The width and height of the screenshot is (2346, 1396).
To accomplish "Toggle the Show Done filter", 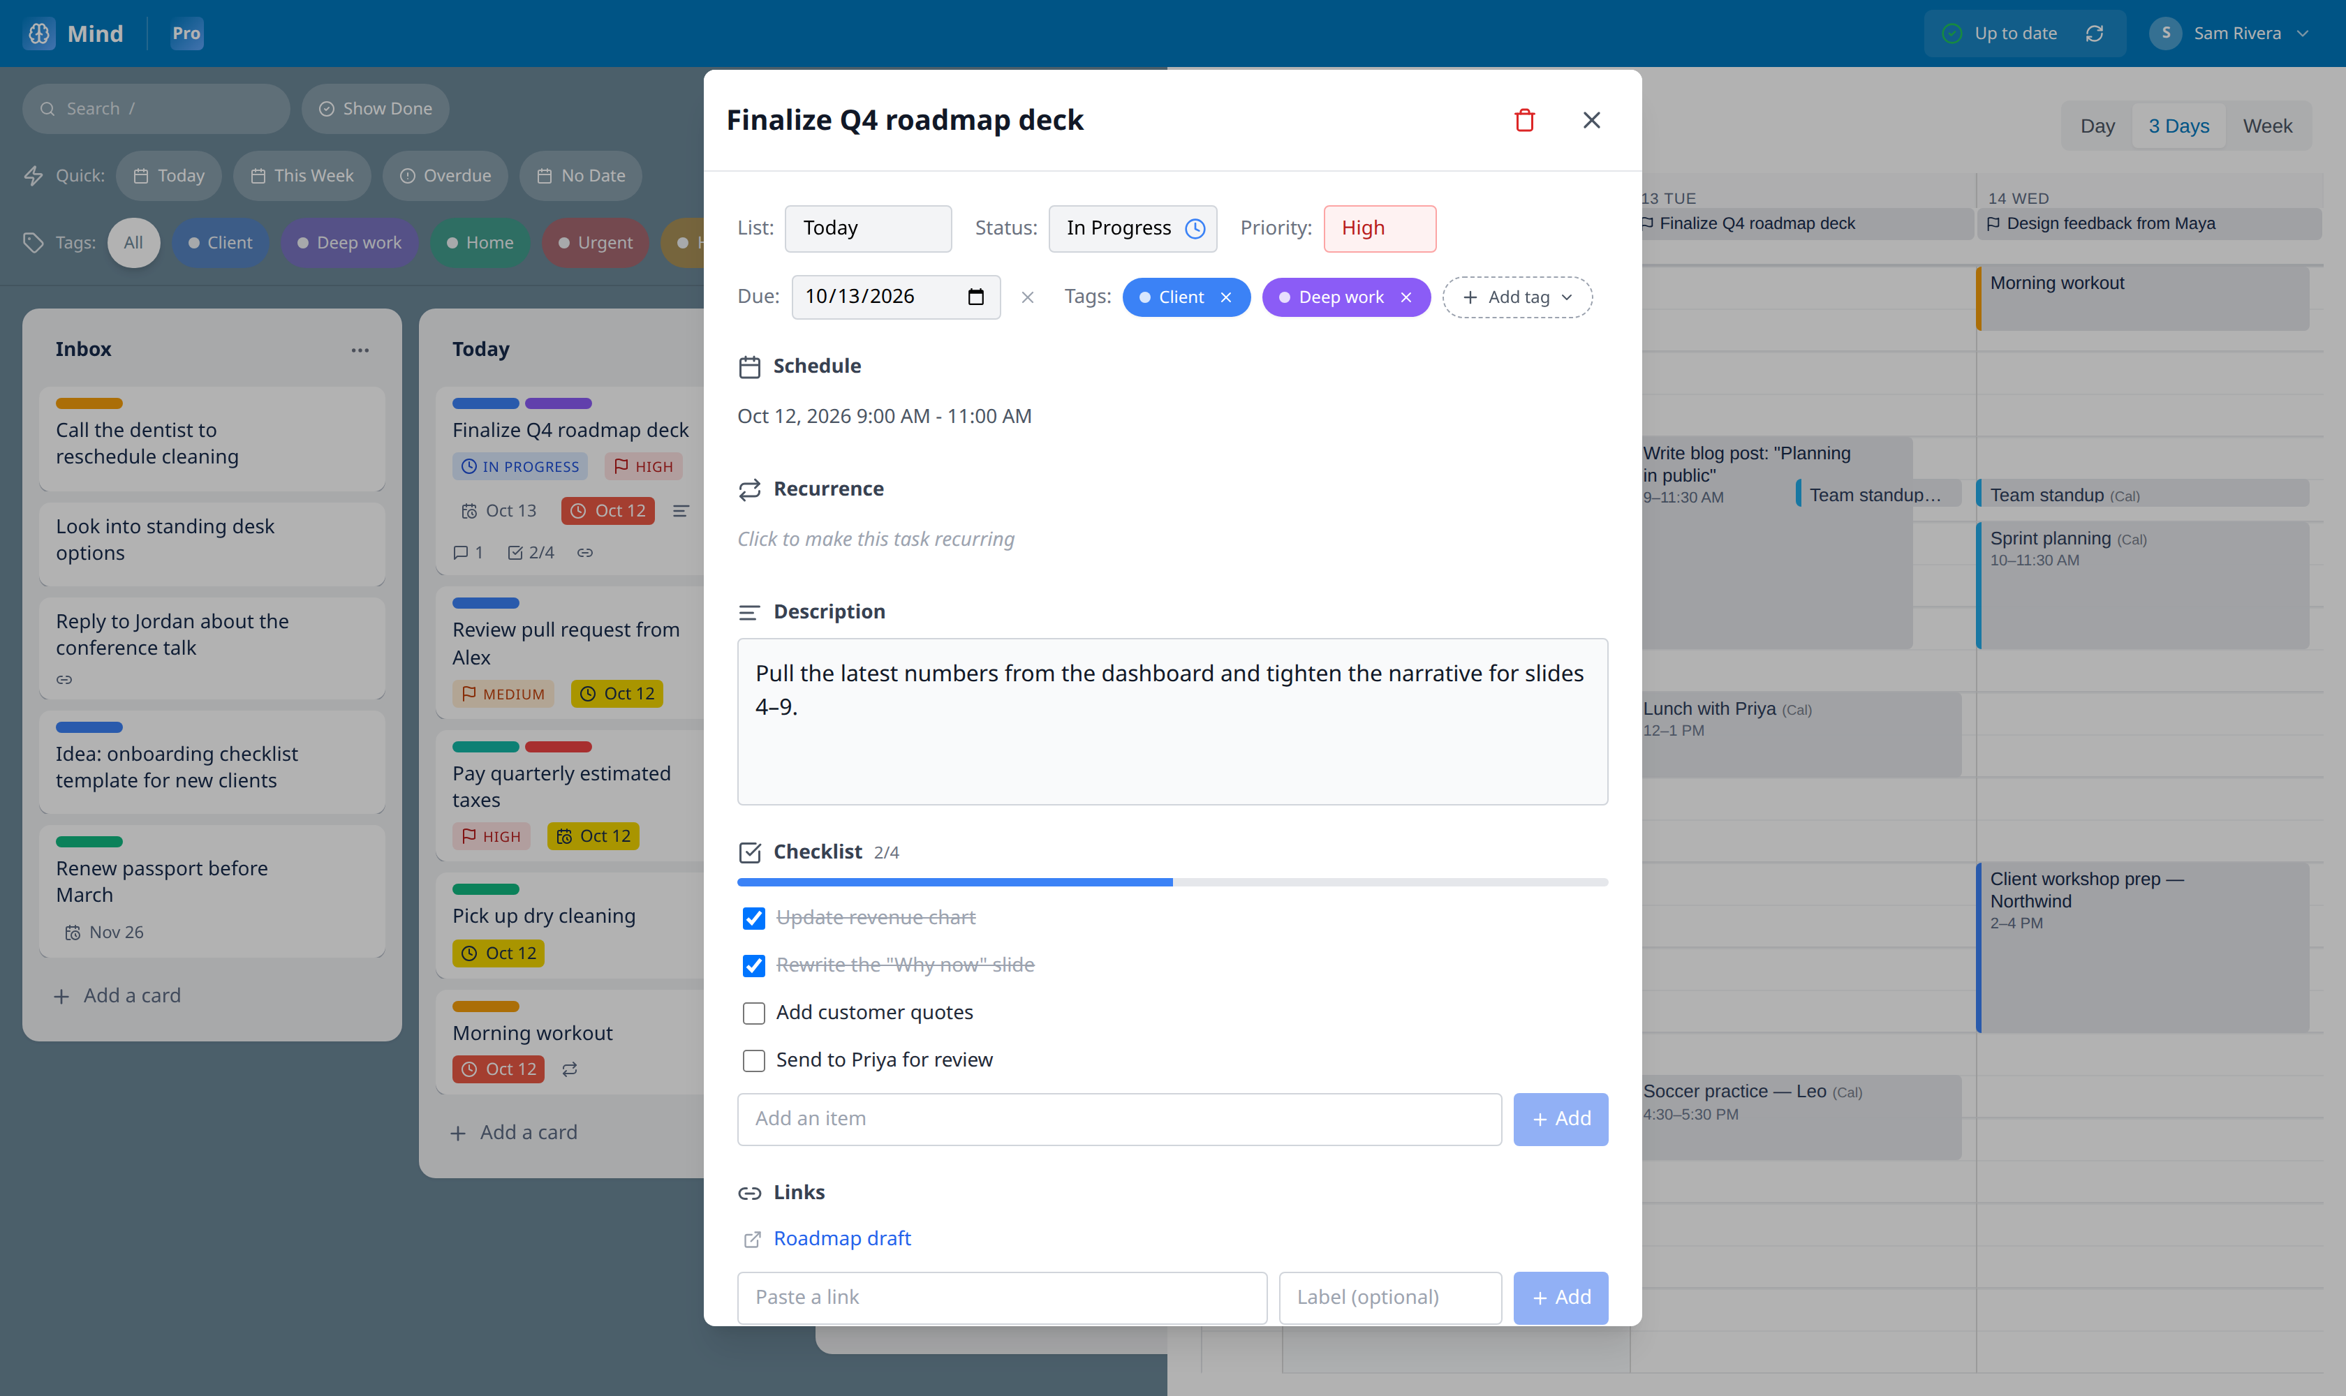I will pos(374,109).
